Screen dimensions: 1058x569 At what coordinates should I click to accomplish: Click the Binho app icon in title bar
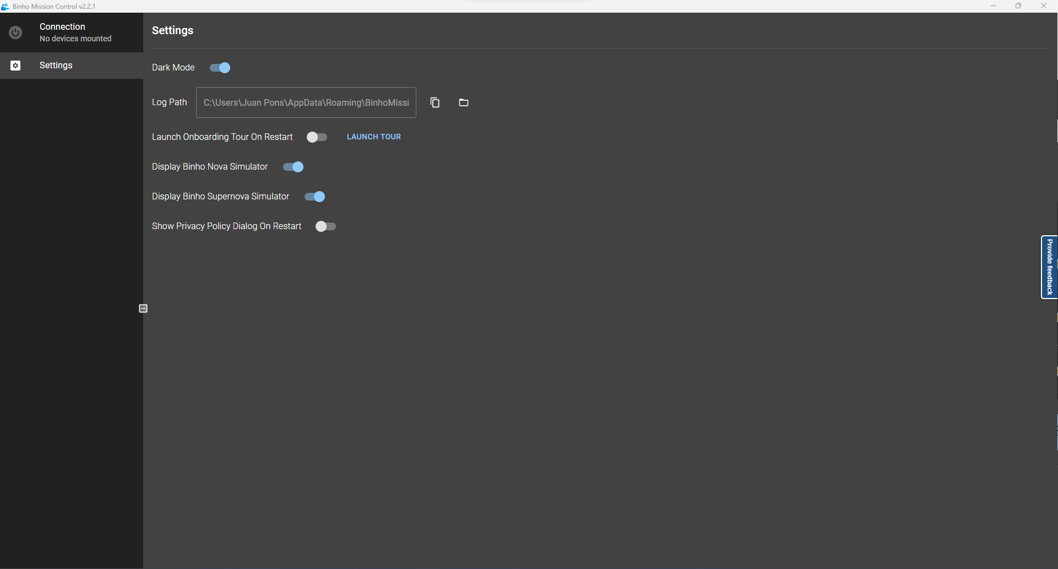(5, 6)
